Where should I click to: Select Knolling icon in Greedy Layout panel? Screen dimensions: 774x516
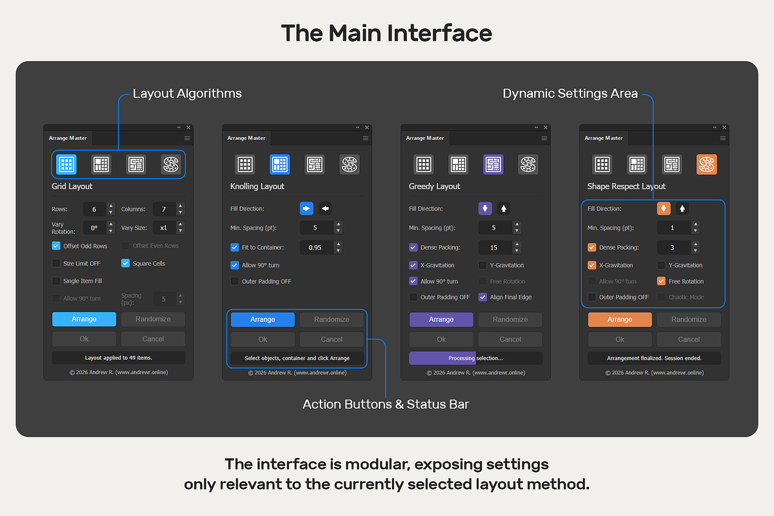[x=459, y=164]
